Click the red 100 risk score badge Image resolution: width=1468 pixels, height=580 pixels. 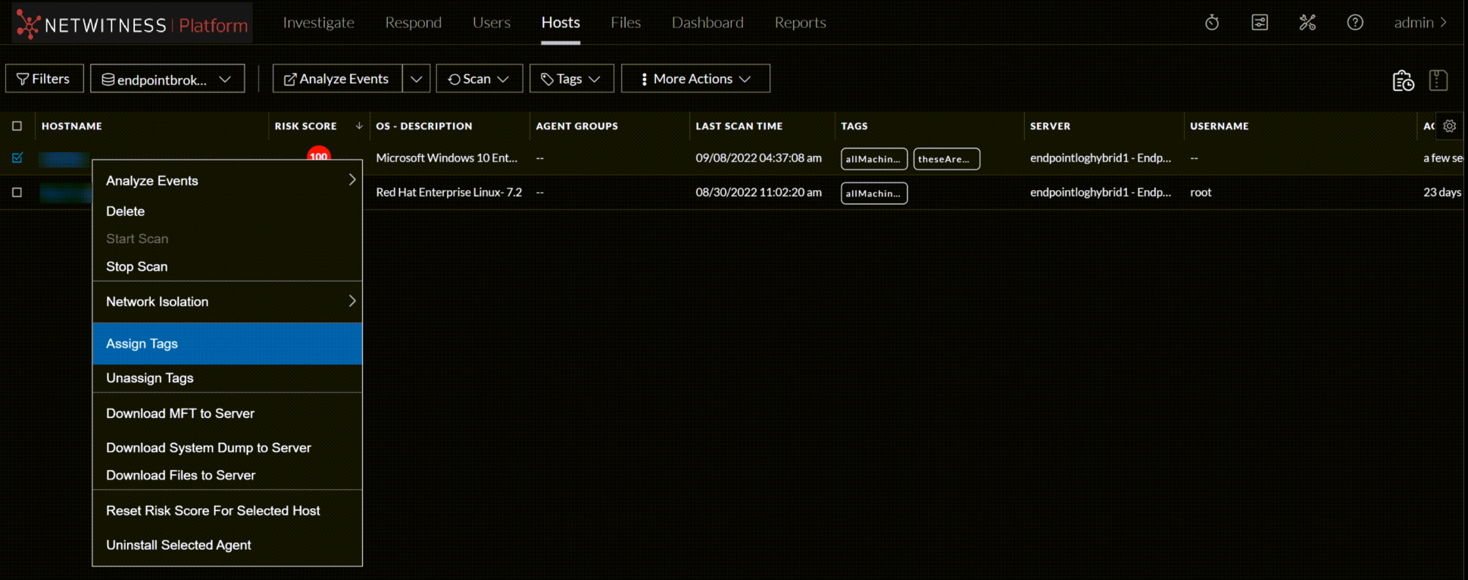(318, 154)
